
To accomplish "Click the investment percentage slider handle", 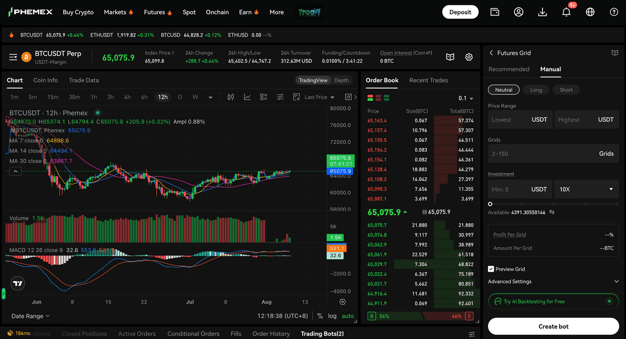I will click(x=490, y=204).
